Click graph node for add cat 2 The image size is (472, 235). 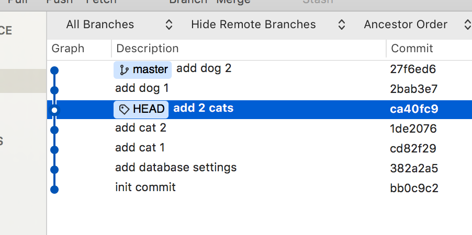(x=54, y=130)
